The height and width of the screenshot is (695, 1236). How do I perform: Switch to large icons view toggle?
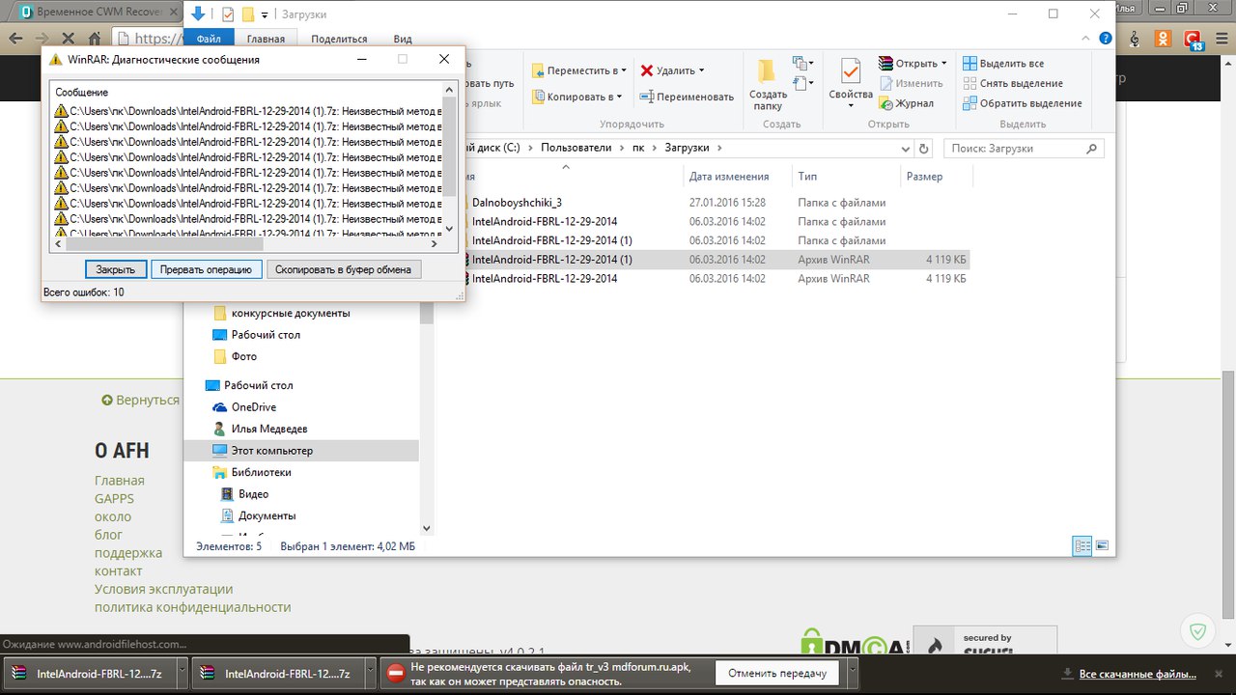click(x=1102, y=546)
